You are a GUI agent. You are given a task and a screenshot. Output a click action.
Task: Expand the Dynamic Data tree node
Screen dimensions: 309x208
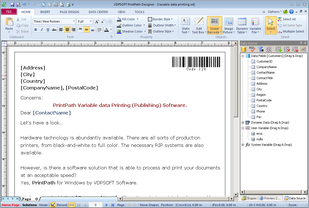pos(243,122)
